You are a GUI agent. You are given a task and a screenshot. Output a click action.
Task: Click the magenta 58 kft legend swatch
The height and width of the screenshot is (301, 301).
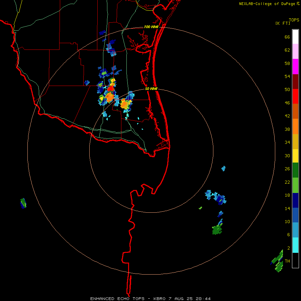[295, 67]
